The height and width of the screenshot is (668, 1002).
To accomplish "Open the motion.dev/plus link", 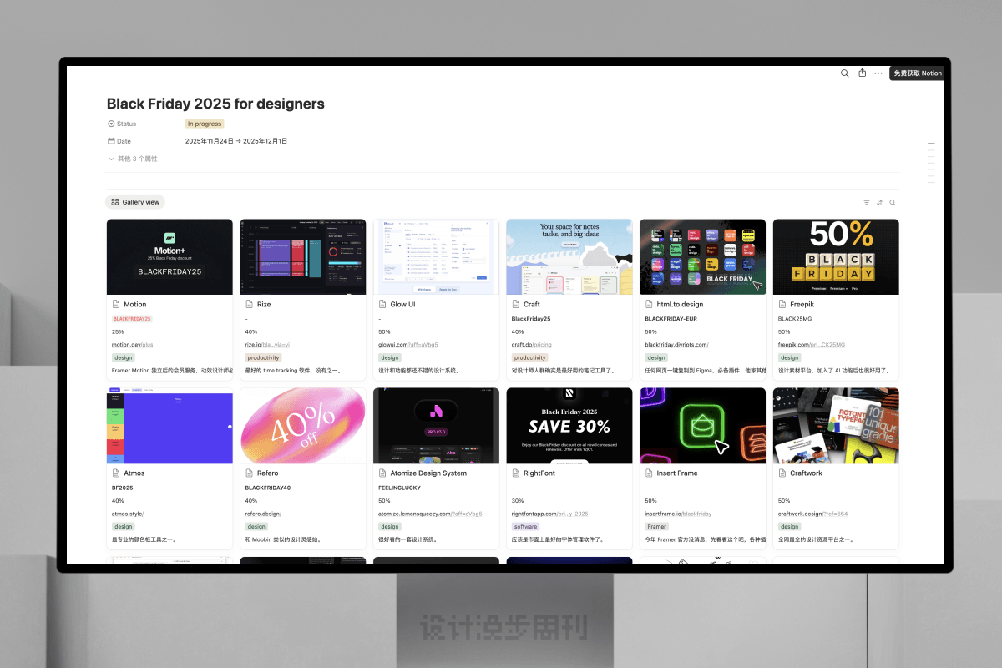I will pyautogui.click(x=132, y=344).
